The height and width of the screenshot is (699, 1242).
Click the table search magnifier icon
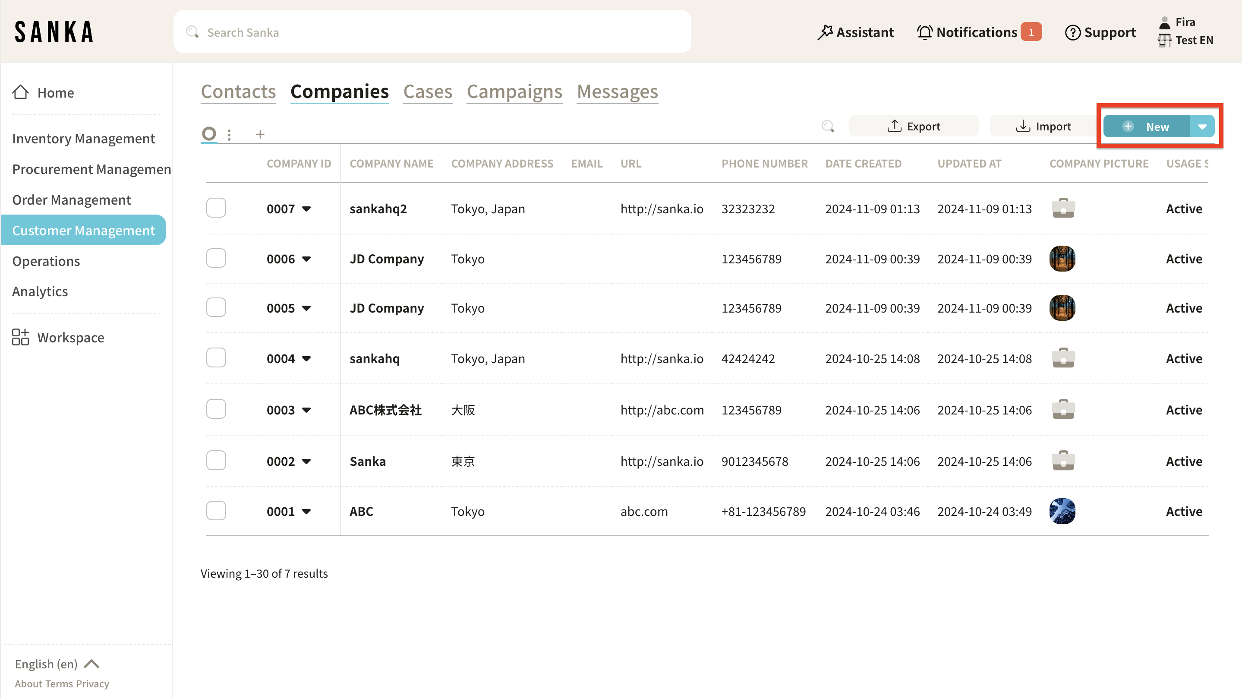tap(827, 127)
